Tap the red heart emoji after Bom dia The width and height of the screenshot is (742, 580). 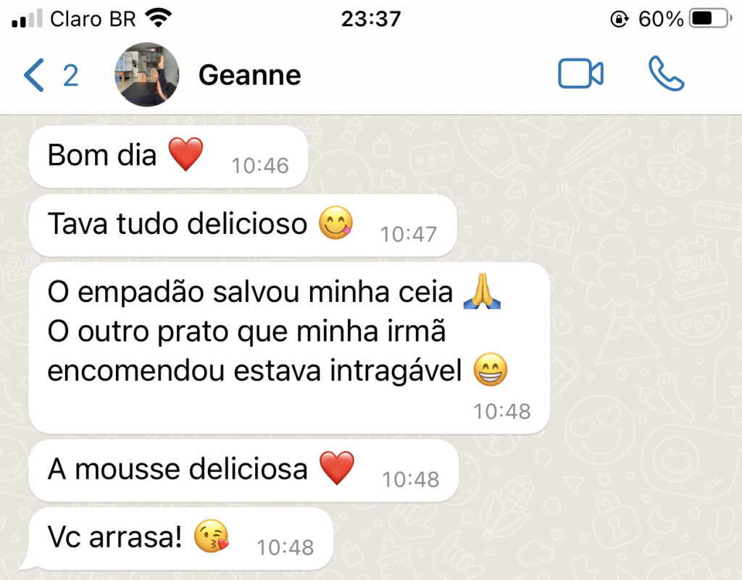(185, 154)
